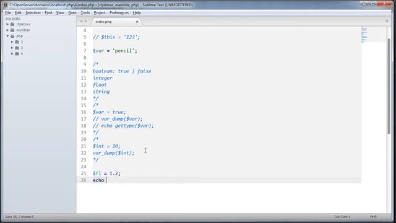Screen dimensions: 396x223
Task: Click the minimap code preview
Action: [364, 34]
